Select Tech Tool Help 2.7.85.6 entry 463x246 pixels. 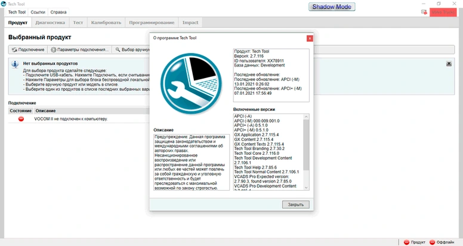pos(255,167)
